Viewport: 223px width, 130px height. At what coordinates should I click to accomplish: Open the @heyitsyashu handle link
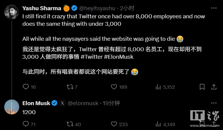[100, 8]
